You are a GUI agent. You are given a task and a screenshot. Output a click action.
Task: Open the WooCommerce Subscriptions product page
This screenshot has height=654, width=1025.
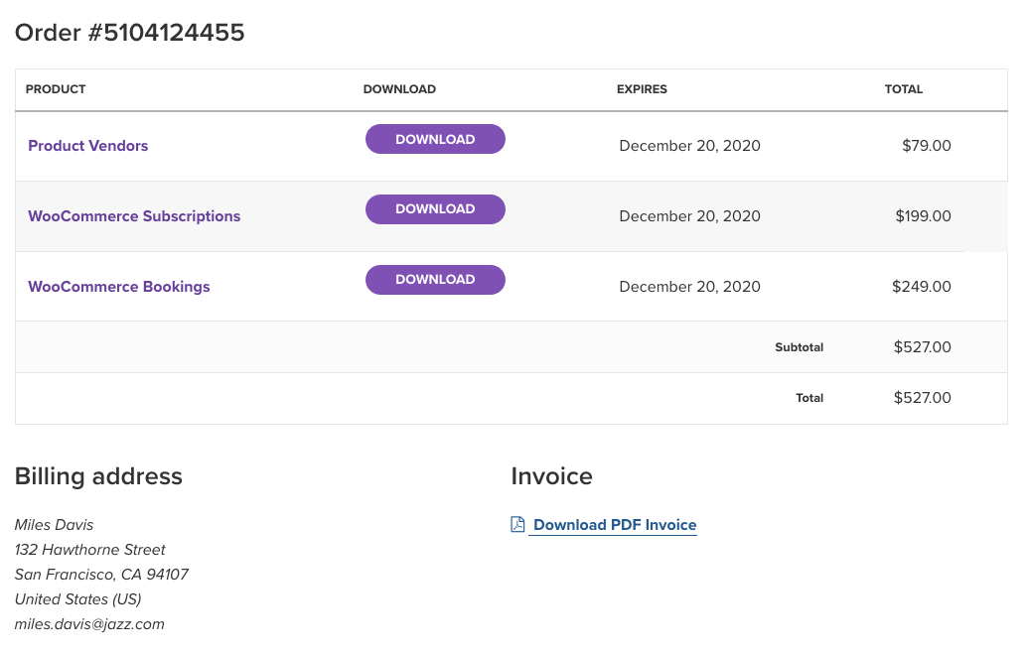134,216
